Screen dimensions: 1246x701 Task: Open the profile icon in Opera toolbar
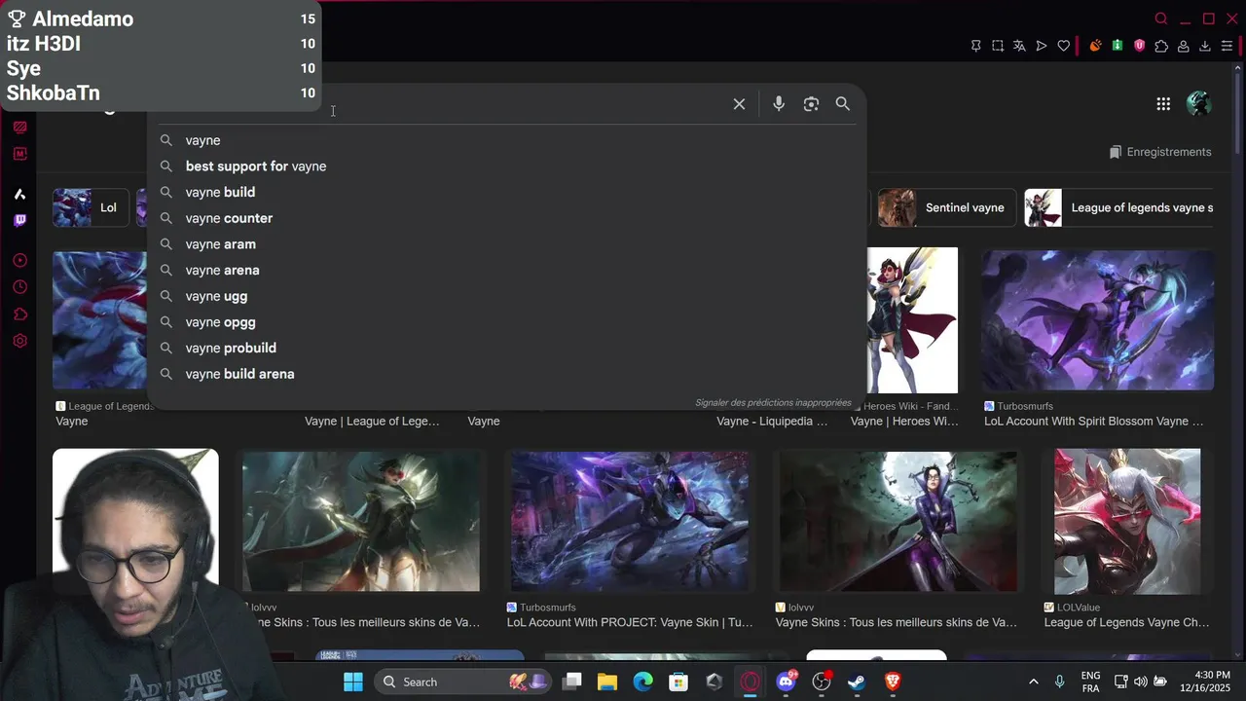click(1183, 46)
